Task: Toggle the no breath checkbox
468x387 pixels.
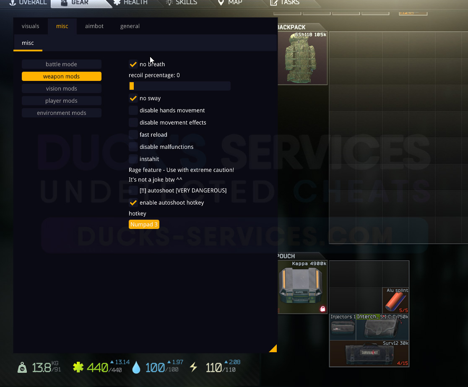Action: 133,64
